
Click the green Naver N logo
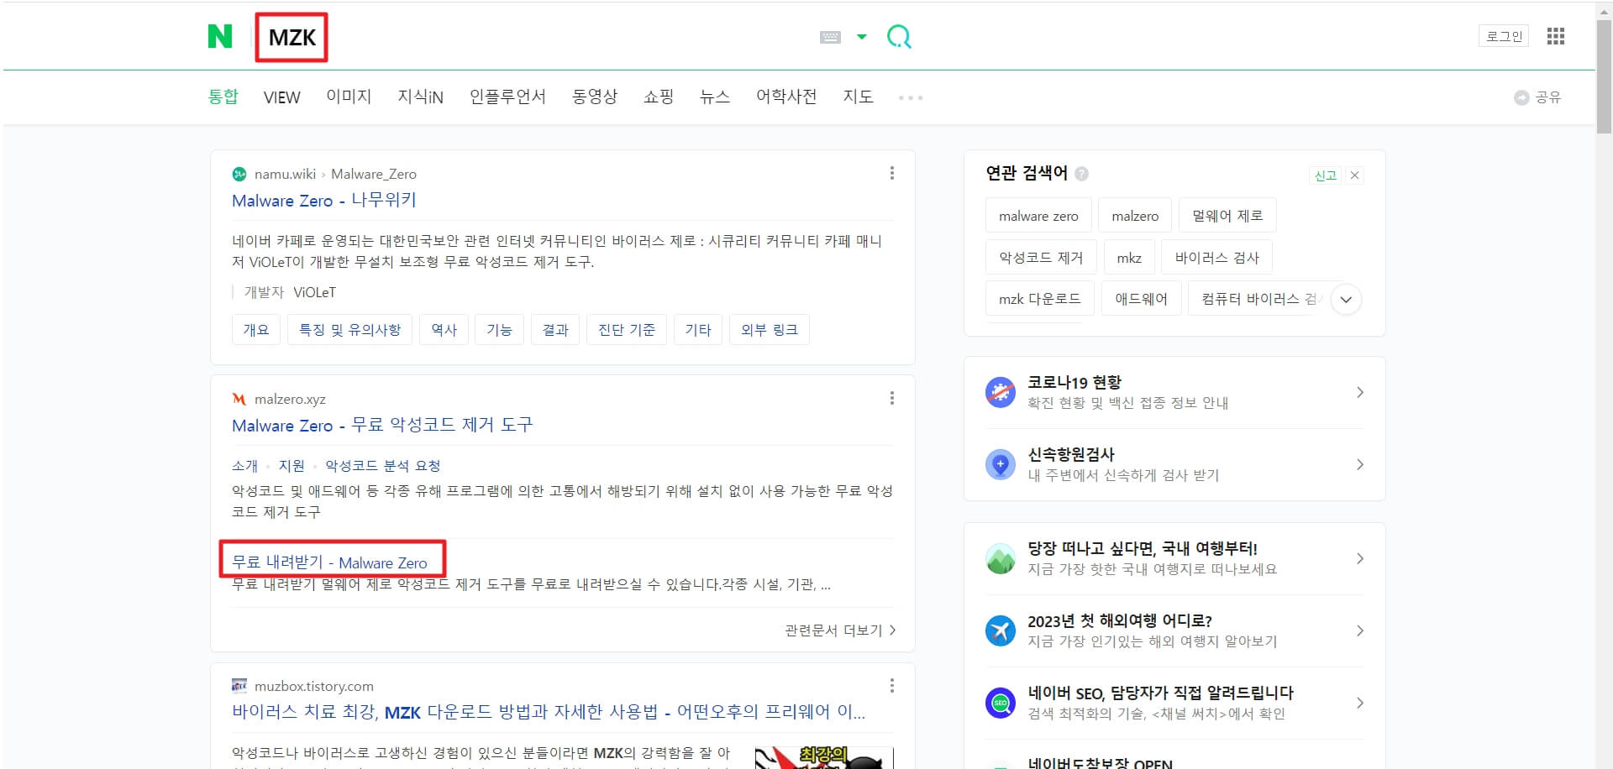(x=220, y=36)
